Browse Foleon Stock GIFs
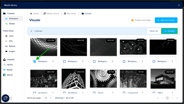184x104 pixels. click(x=9, y=41)
